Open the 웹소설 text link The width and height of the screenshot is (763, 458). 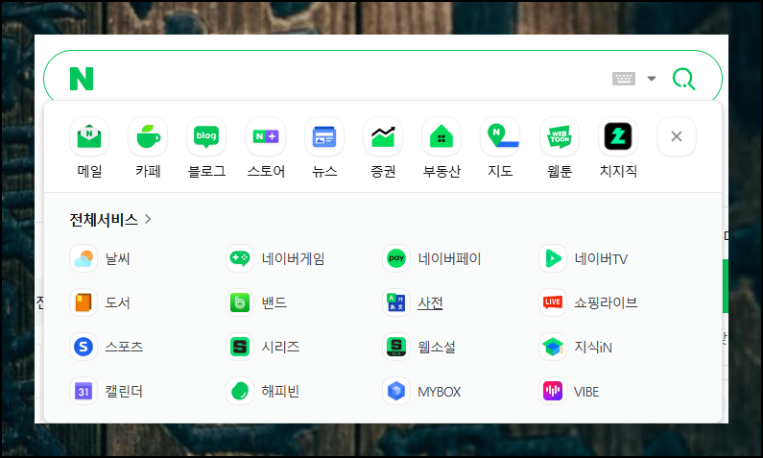437,347
